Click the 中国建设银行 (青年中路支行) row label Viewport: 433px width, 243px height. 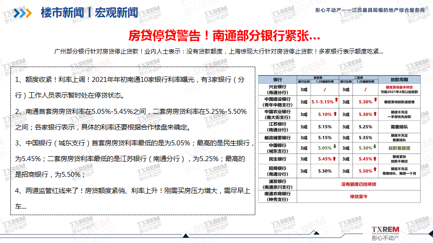click(277, 102)
